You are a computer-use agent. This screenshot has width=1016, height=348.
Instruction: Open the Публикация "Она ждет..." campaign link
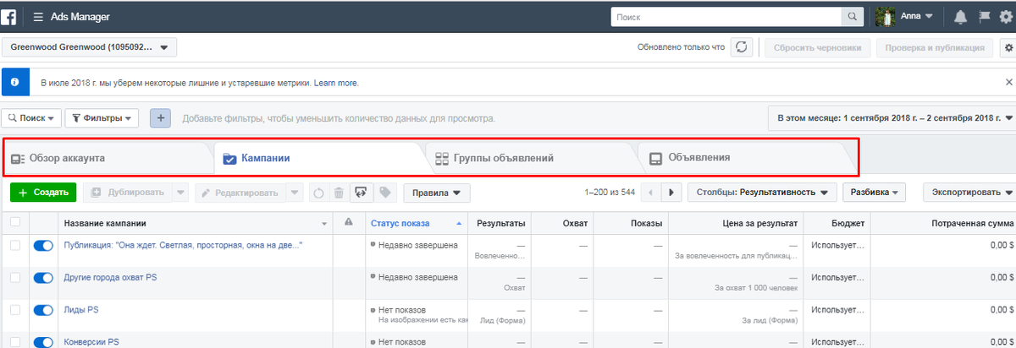pyautogui.click(x=184, y=245)
